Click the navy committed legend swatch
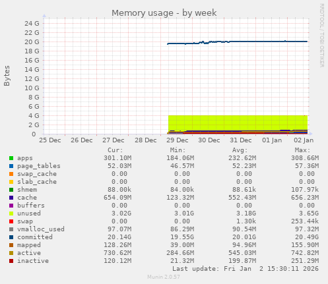 (x=11, y=237)
